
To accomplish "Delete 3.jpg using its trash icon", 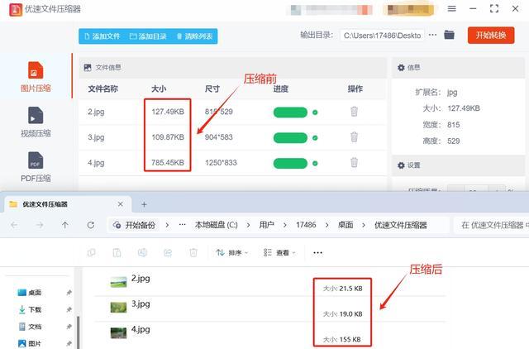I will tap(354, 137).
